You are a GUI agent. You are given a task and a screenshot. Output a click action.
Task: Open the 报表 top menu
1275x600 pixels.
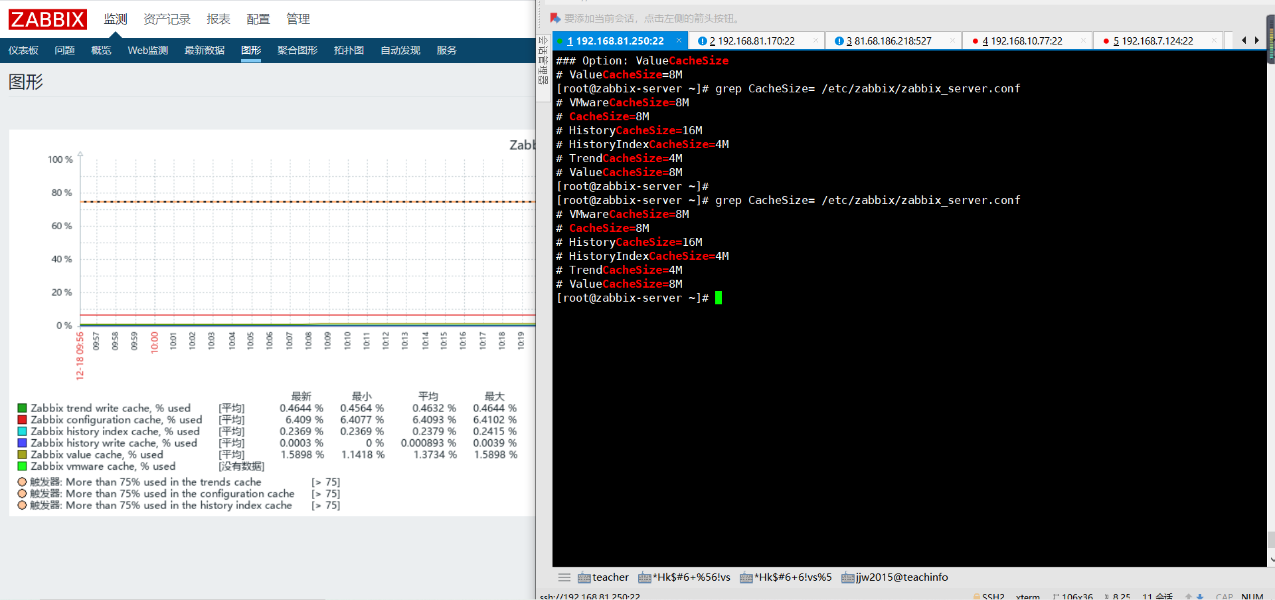coord(218,19)
